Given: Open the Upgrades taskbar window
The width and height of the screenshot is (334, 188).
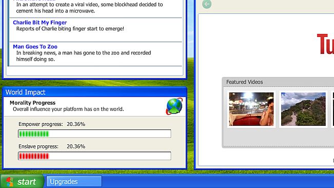Looking at the screenshot, I should pos(74,181).
